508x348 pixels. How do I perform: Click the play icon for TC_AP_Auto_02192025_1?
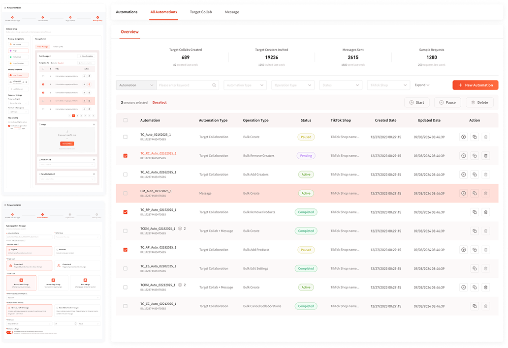coord(463,250)
